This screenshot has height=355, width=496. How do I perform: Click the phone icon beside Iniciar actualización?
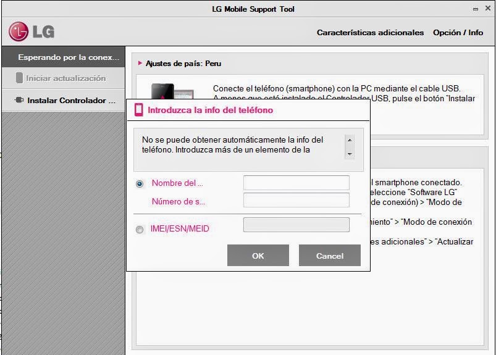click(19, 78)
